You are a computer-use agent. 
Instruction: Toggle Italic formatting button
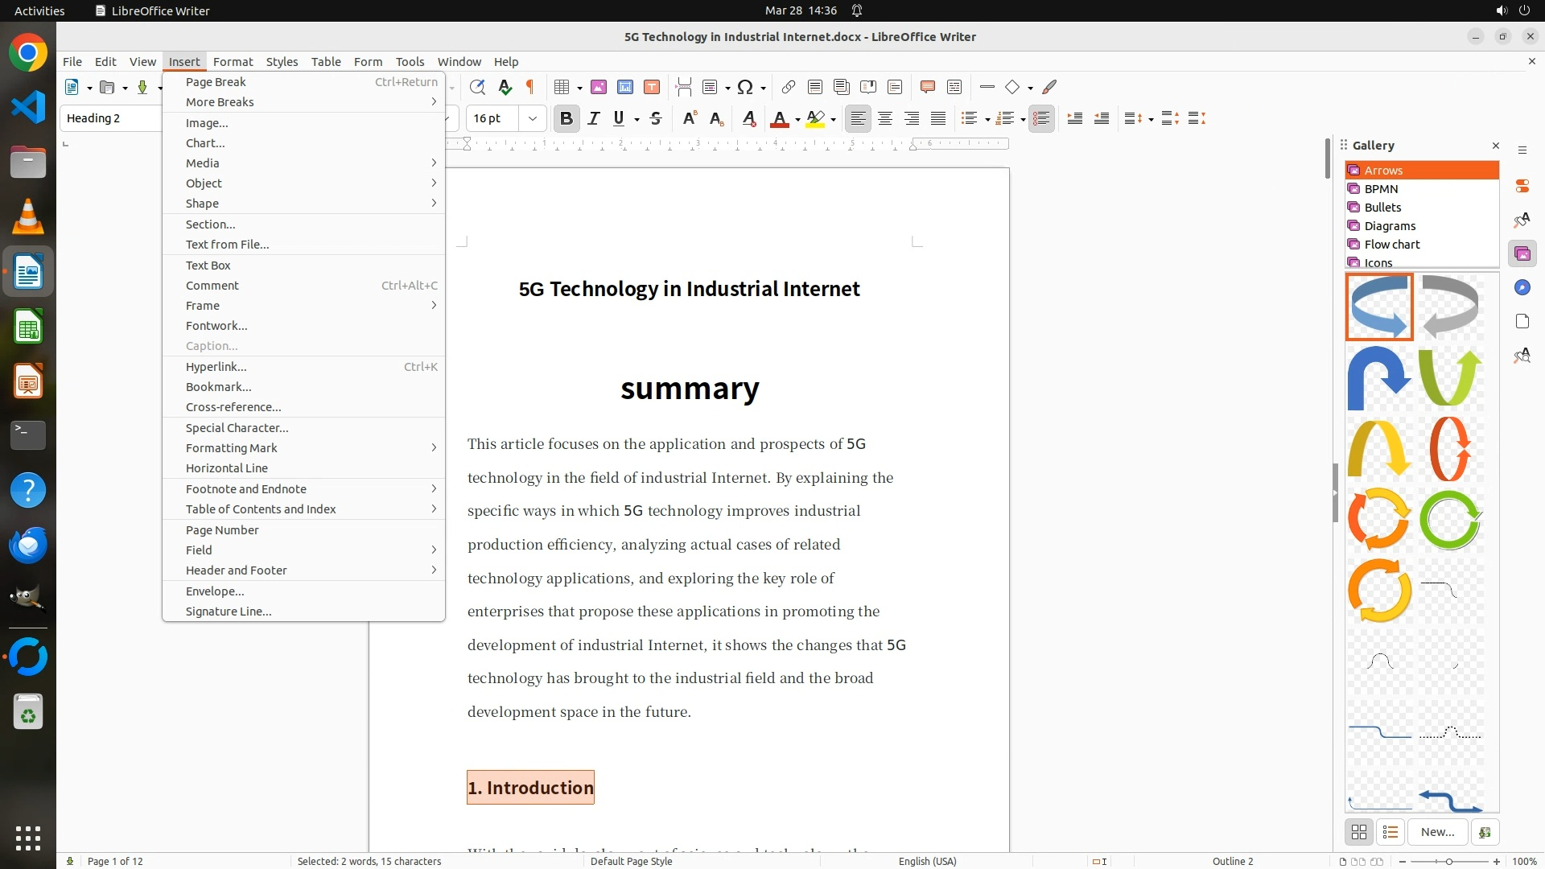594,118
